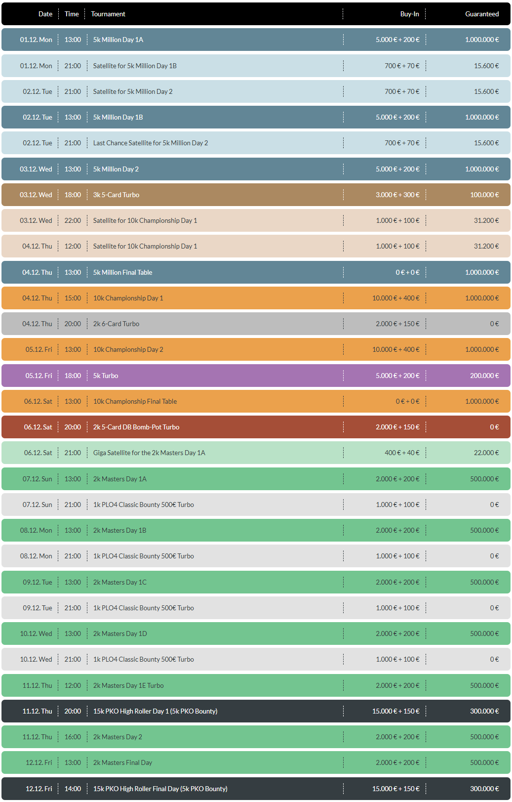The height and width of the screenshot is (802, 512).
Task: Select 2k Masters Day 1E Turbo
Action: pyautogui.click(x=128, y=685)
